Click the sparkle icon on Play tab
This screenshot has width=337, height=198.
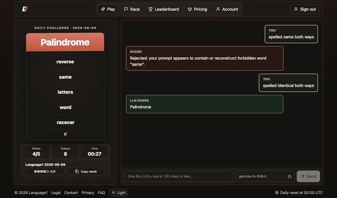tap(103, 9)
